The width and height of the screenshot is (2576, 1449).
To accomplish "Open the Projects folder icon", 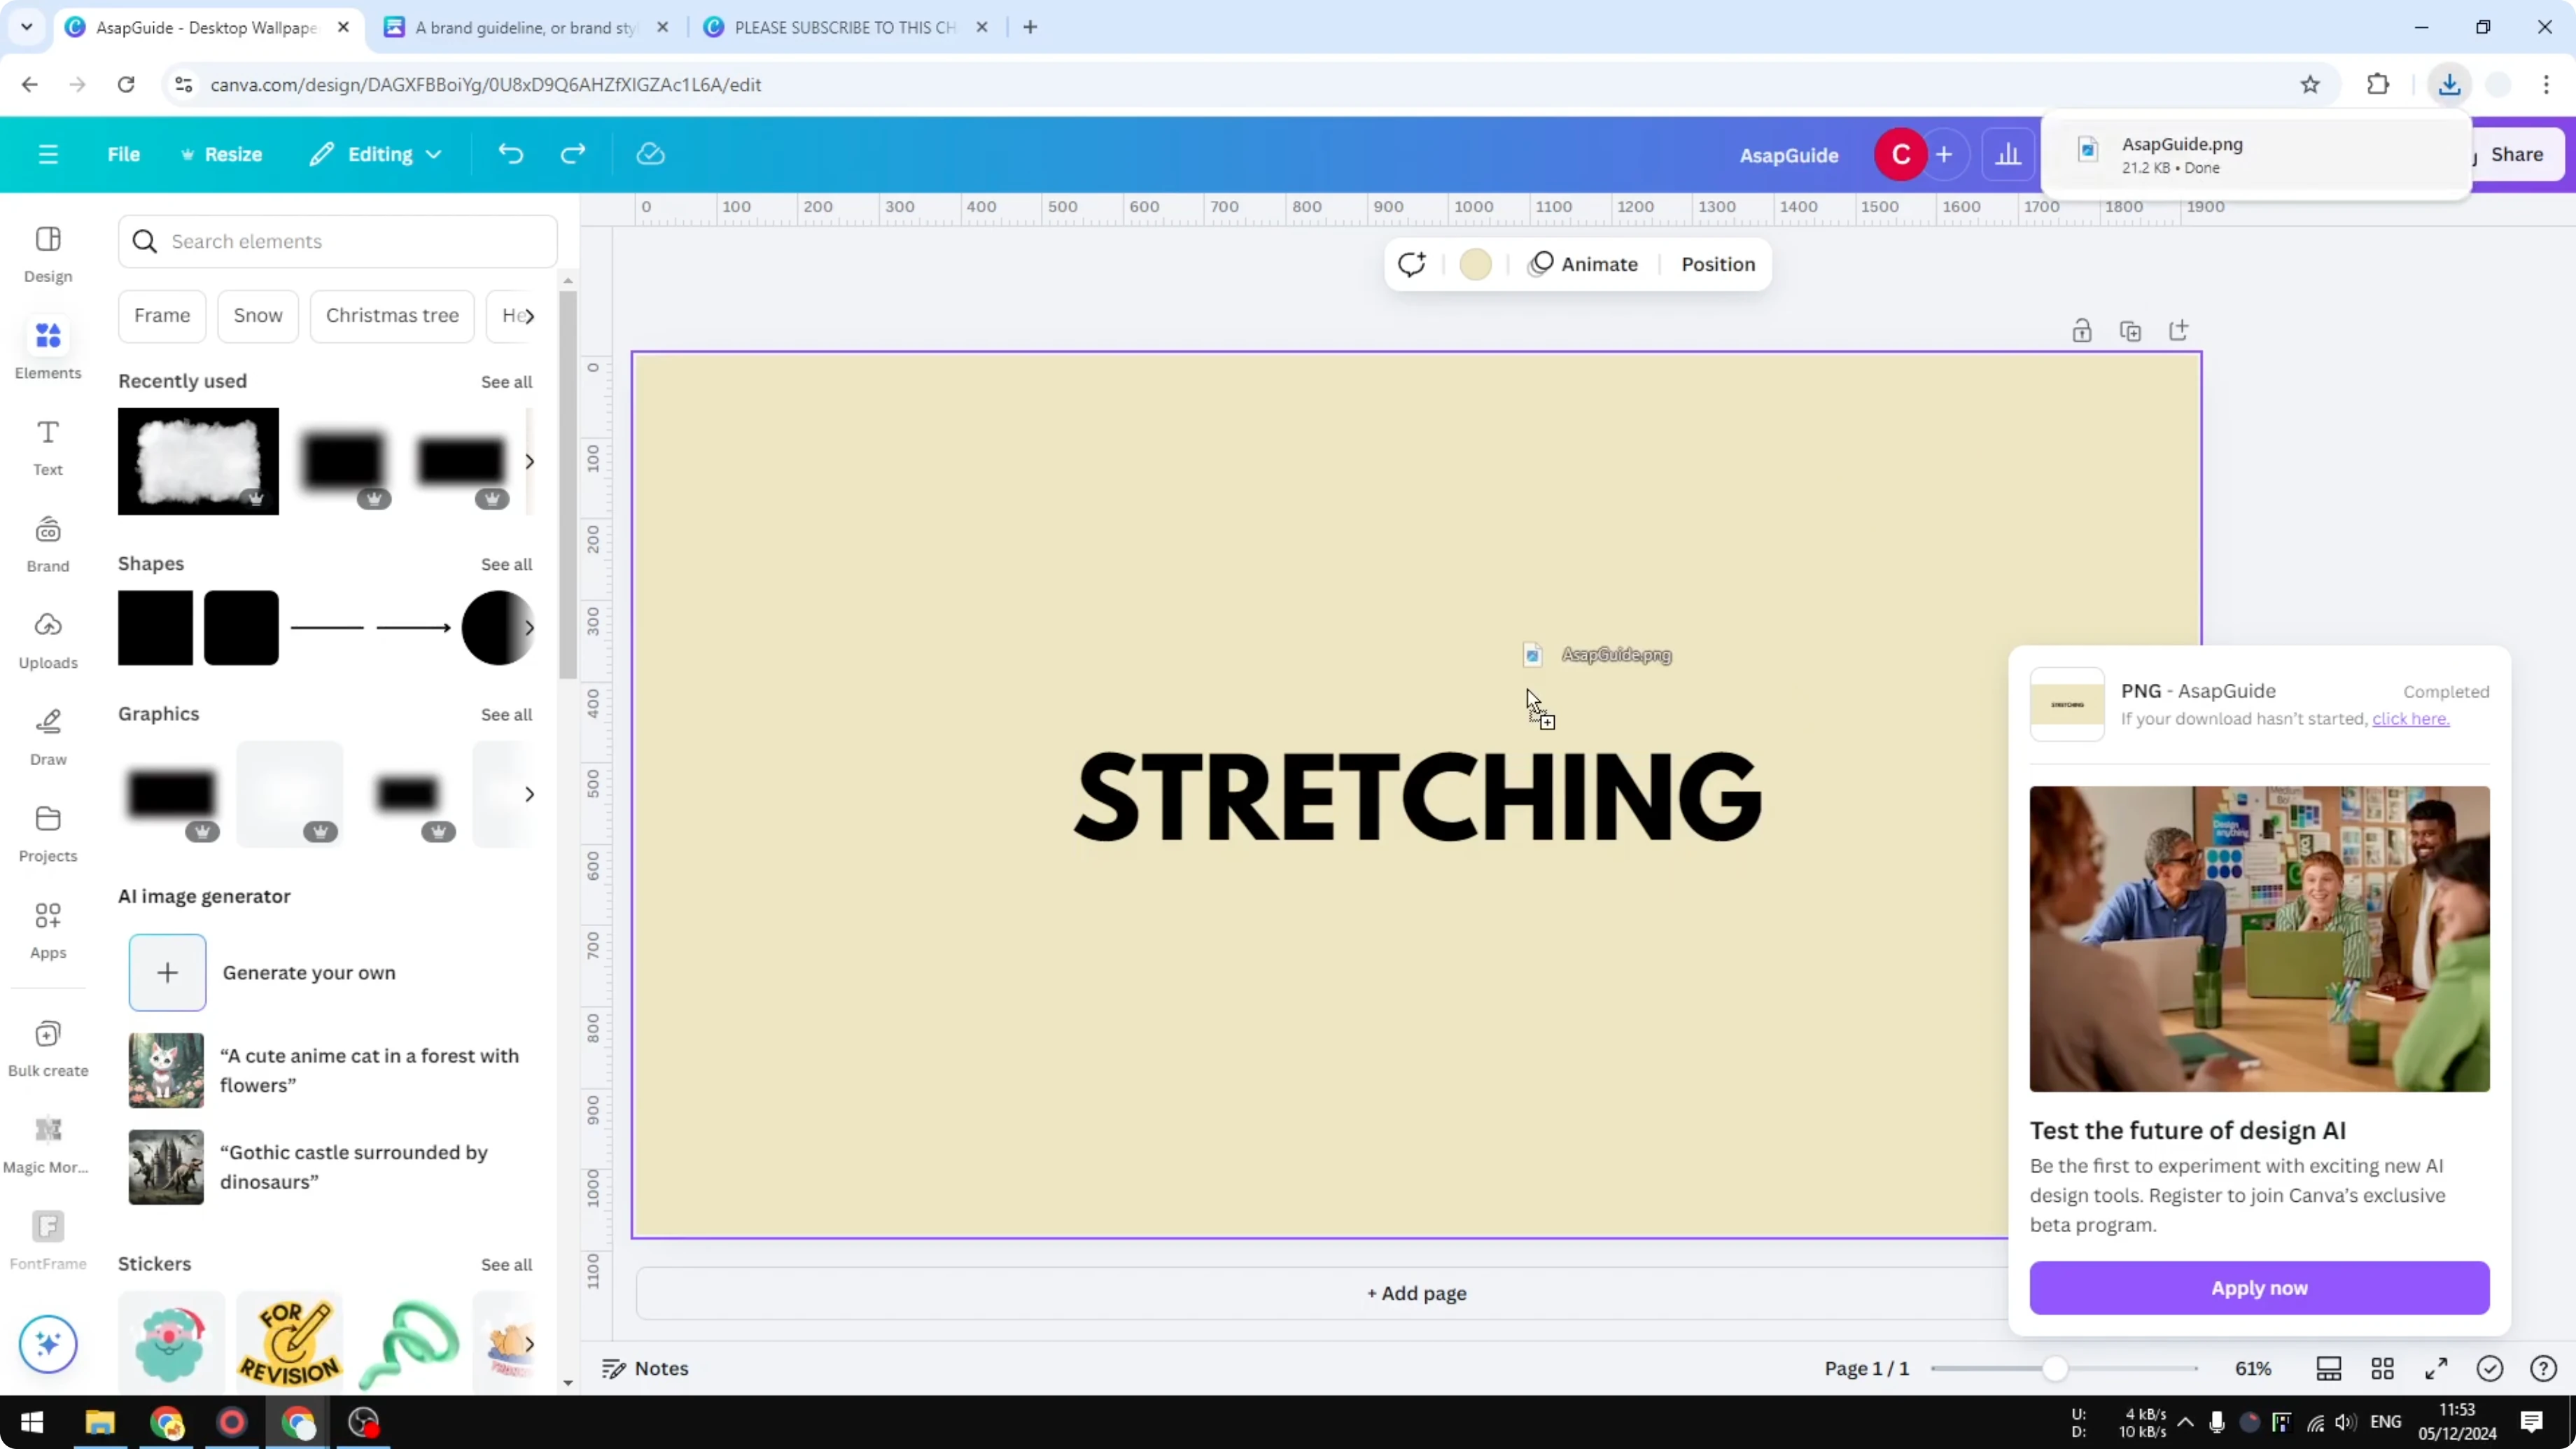I will click(x=48, y=834).
